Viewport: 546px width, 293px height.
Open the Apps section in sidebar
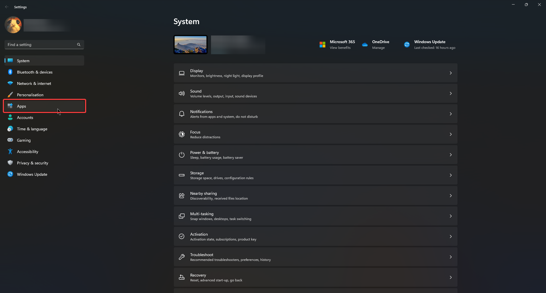coord(22,106)
